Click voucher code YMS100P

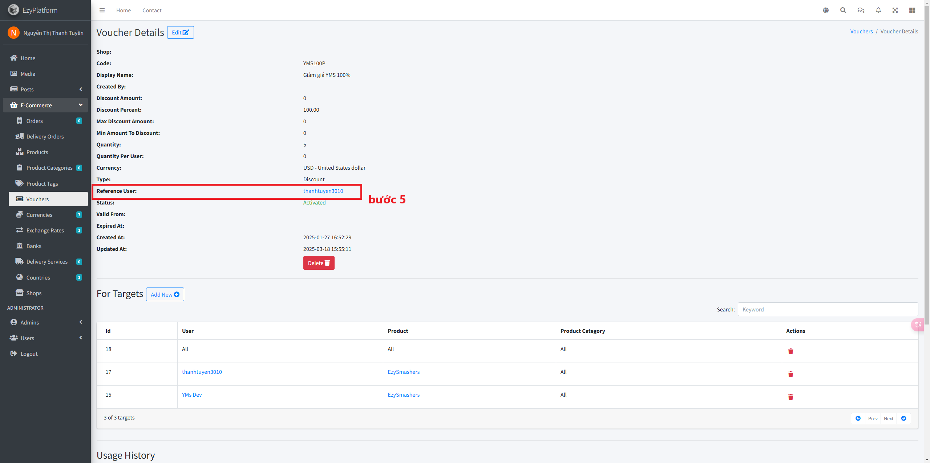[314, 63]
